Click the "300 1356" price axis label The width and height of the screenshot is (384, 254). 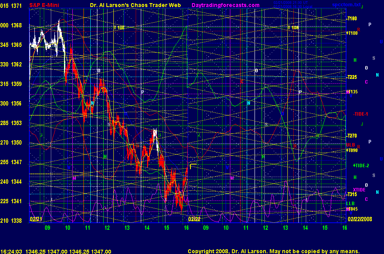pos(11,104)
